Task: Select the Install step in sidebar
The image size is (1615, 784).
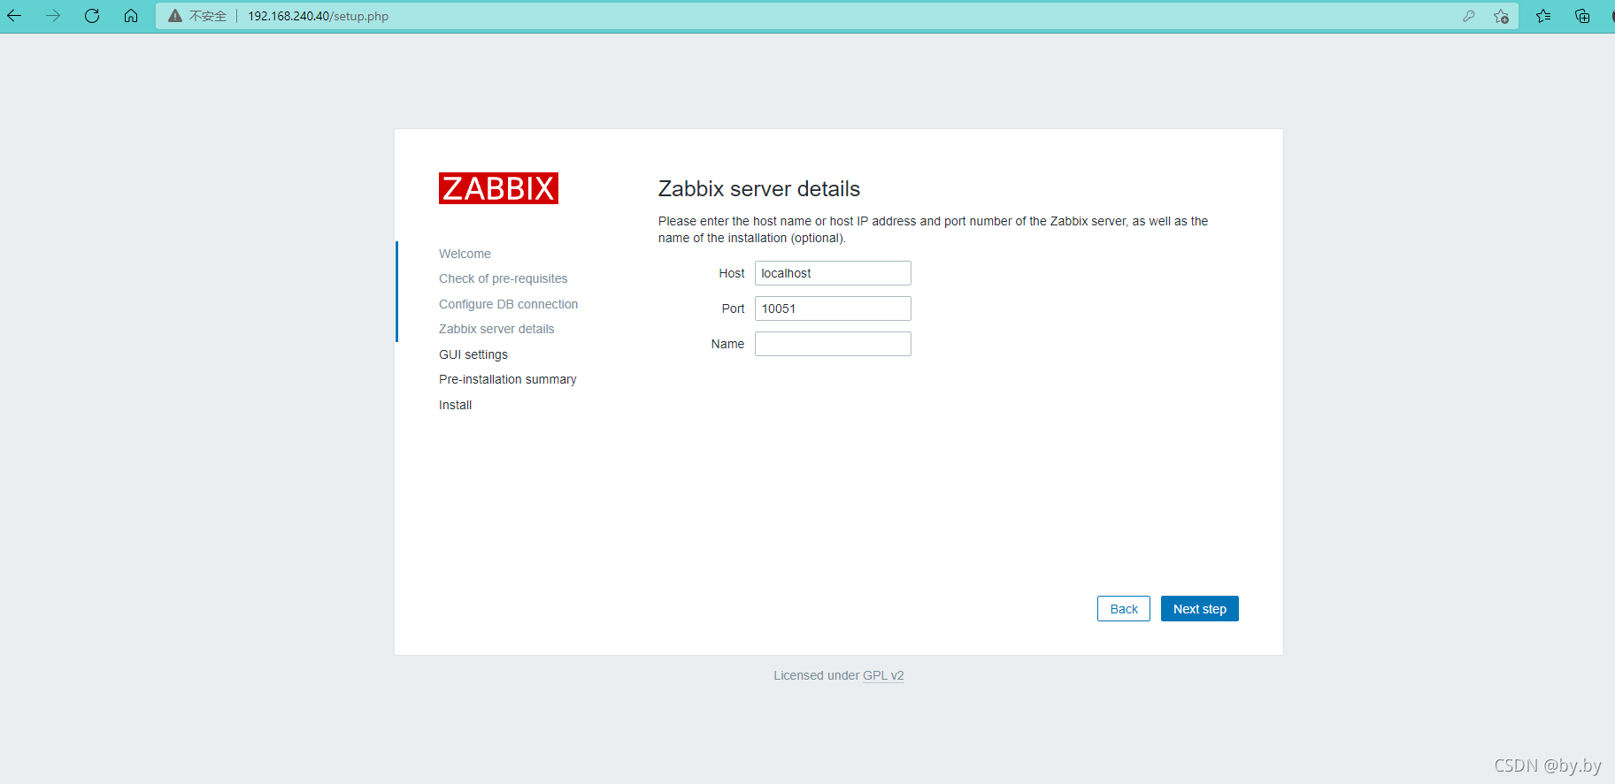Action: pyautogui.click(x=456, y=405)
